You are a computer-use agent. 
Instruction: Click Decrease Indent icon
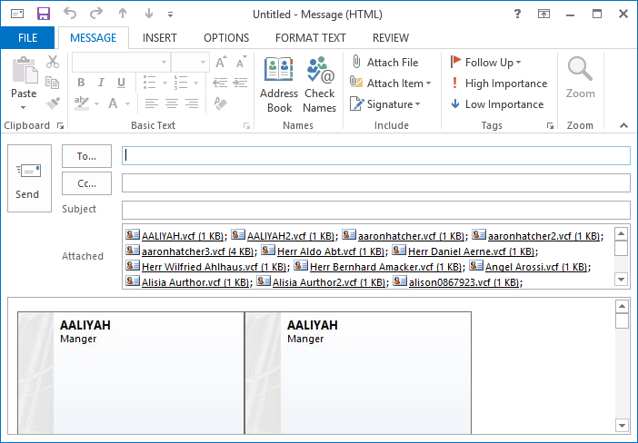coord(220,83)
